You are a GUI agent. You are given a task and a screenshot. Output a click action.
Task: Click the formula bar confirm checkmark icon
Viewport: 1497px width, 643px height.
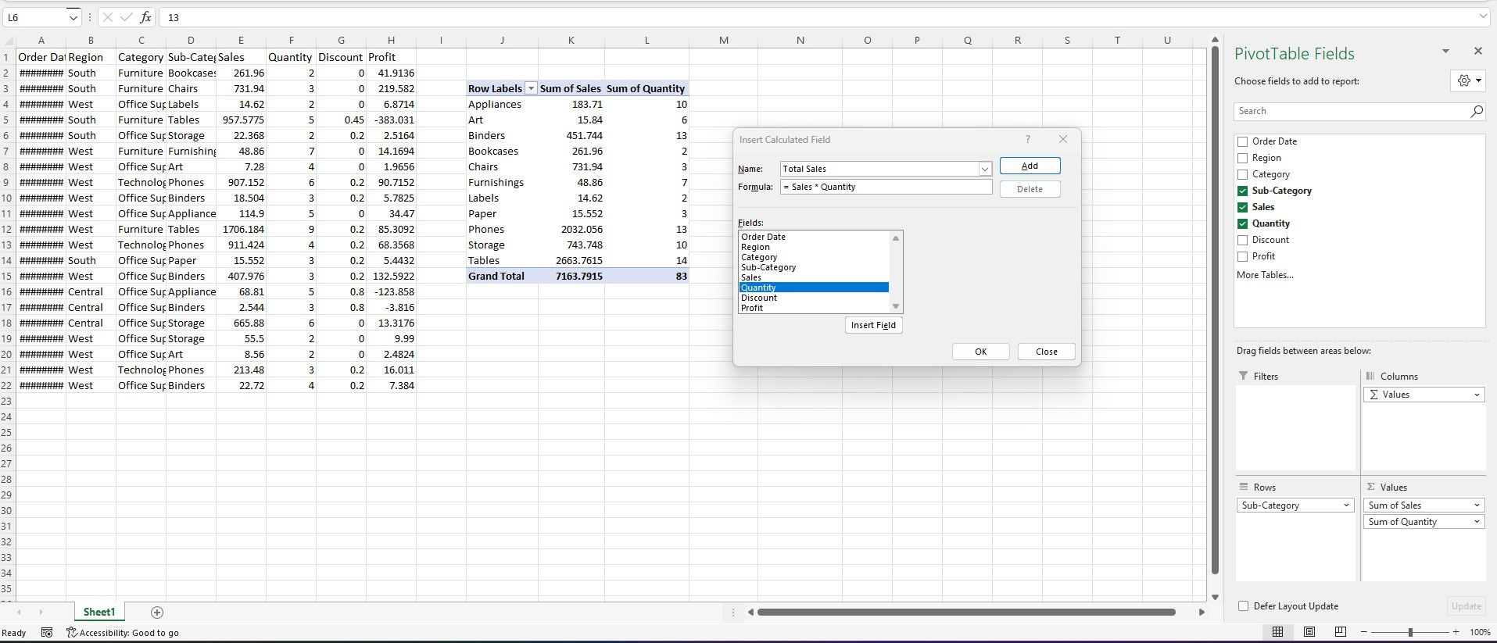(127, 17)
